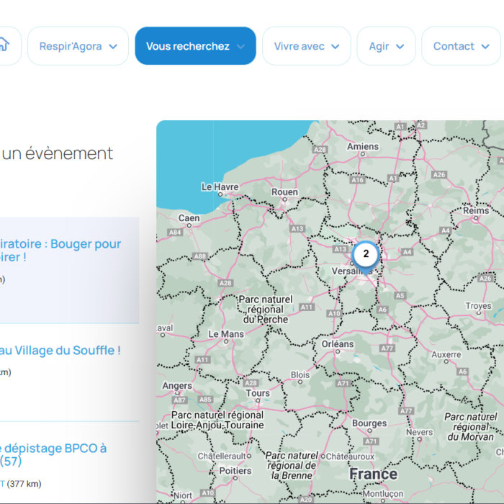This screenshot has height=504, width=504.
Task: Click the A11 road shield near Le Mans
Action: coord(202,359)
